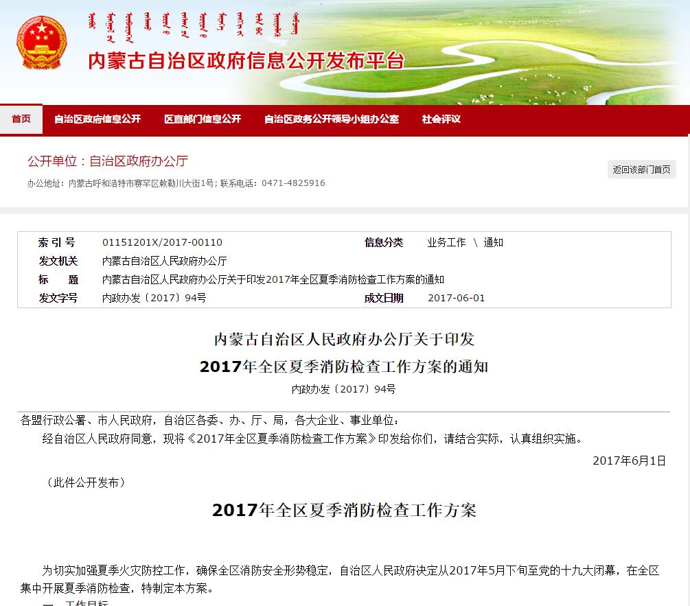Click the note （此件公开发布）
Image resolution: width=690 pixels, height=606 pixels.
87,482
